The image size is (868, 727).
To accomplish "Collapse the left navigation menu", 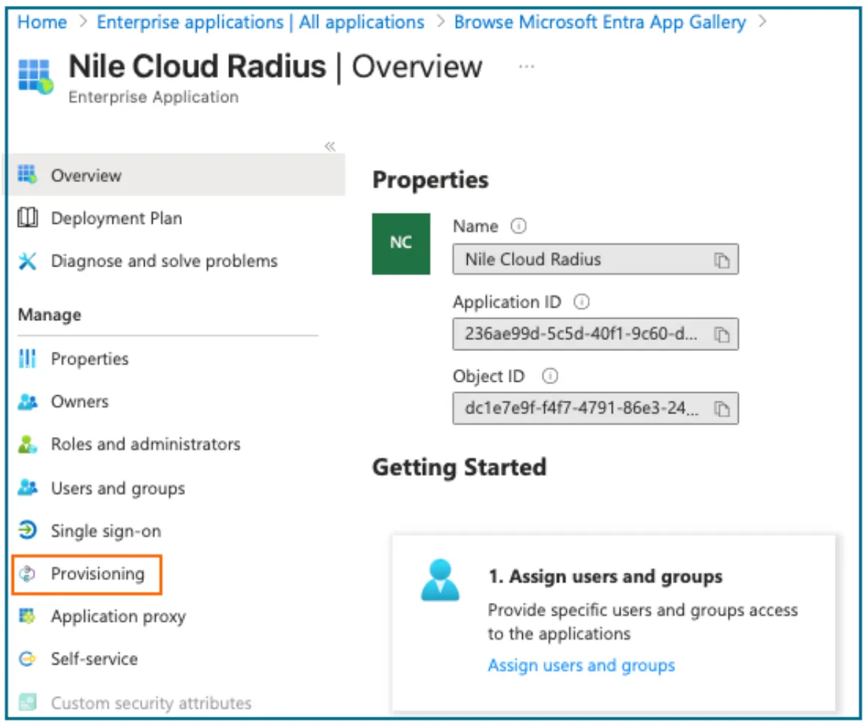I will [x=330, y=146].
